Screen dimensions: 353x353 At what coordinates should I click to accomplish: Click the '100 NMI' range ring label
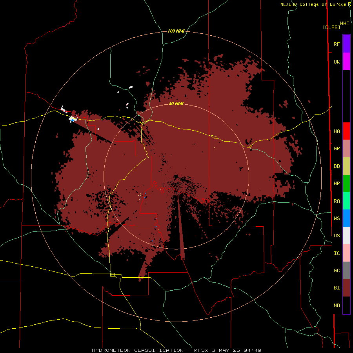click(176, 31)
